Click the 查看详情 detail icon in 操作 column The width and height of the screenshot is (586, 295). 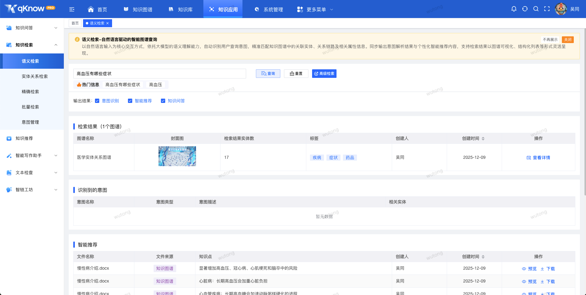(529, 158)
